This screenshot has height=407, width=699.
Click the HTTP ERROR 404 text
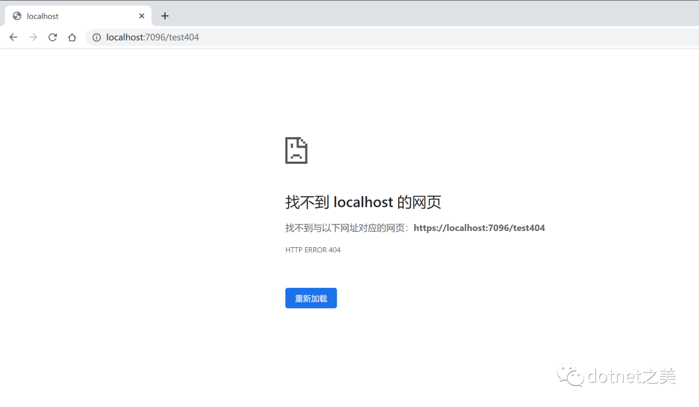(313, 250)
